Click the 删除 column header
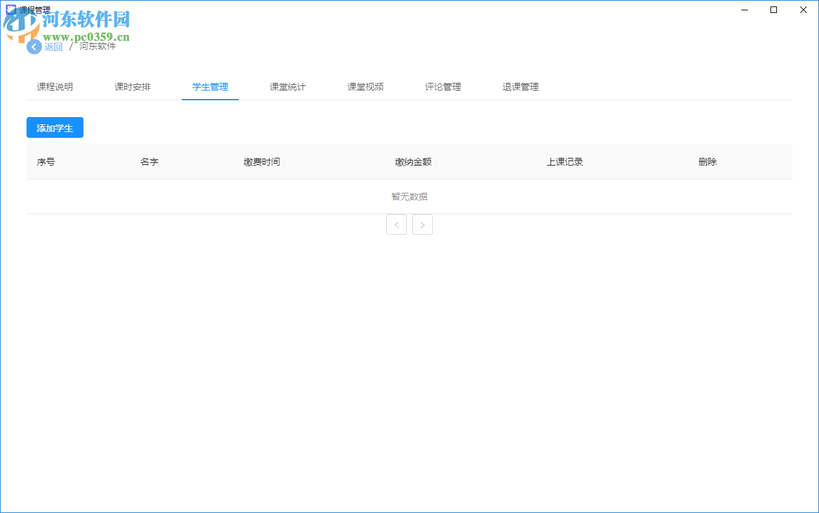The image size is (819, 513). point(707,162)
